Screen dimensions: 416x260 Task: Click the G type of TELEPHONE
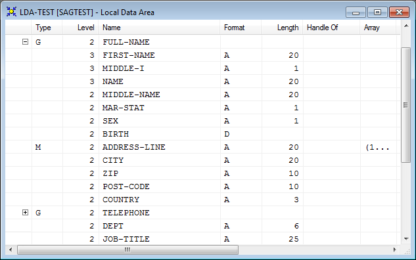(38, 213)
